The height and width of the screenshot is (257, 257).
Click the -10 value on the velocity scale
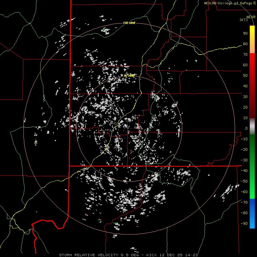244,139
